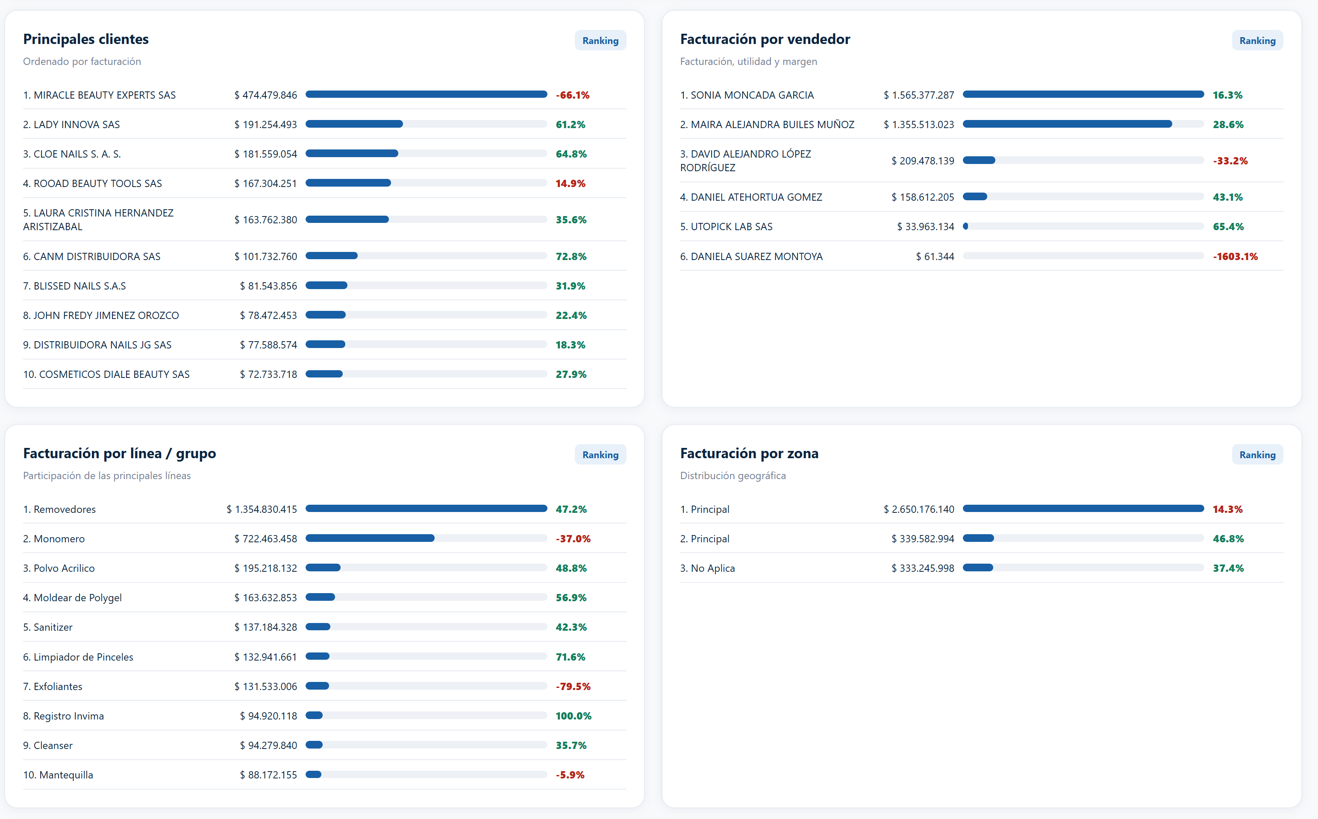Viewport: 1318px width, 819px height.
Task: Click client name JOHN FREDY JIMENEZ OROZCO
Action: click(x=106, y=316)
